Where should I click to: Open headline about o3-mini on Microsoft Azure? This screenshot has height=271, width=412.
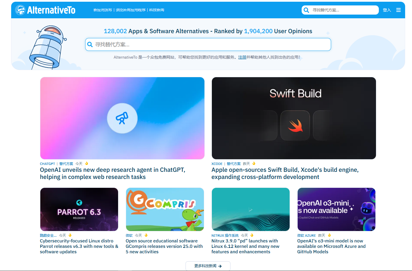[332, 246]
